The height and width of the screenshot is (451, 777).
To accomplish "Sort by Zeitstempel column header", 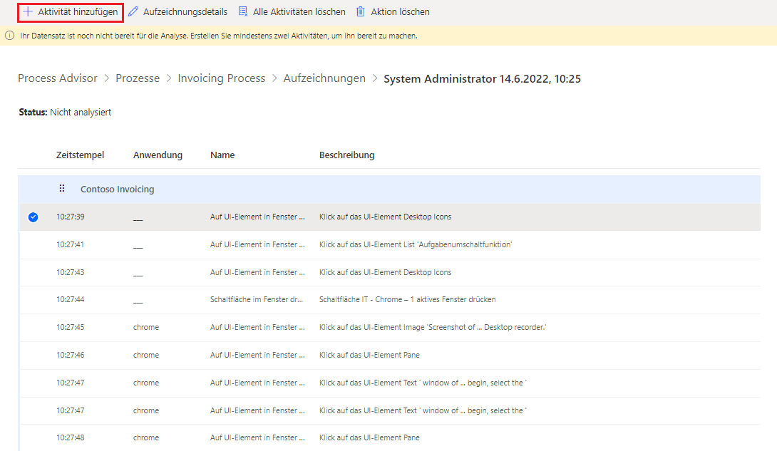I will [80, 155].
